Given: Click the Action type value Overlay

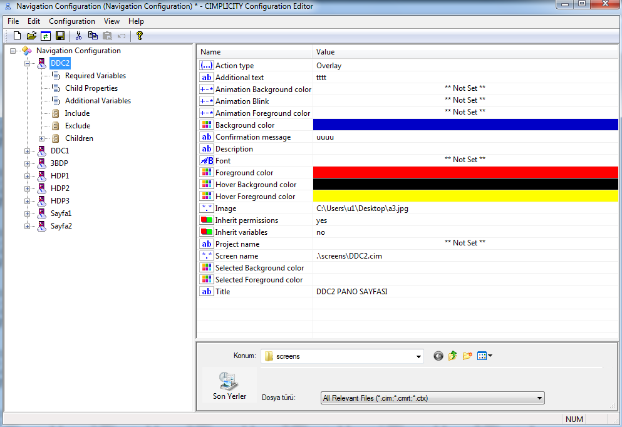Looking at the screenshot, I should (x=329, y=66).
